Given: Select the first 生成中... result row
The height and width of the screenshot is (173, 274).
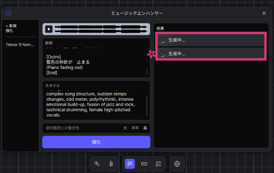Looking at the screenshot, I should 211,40.
